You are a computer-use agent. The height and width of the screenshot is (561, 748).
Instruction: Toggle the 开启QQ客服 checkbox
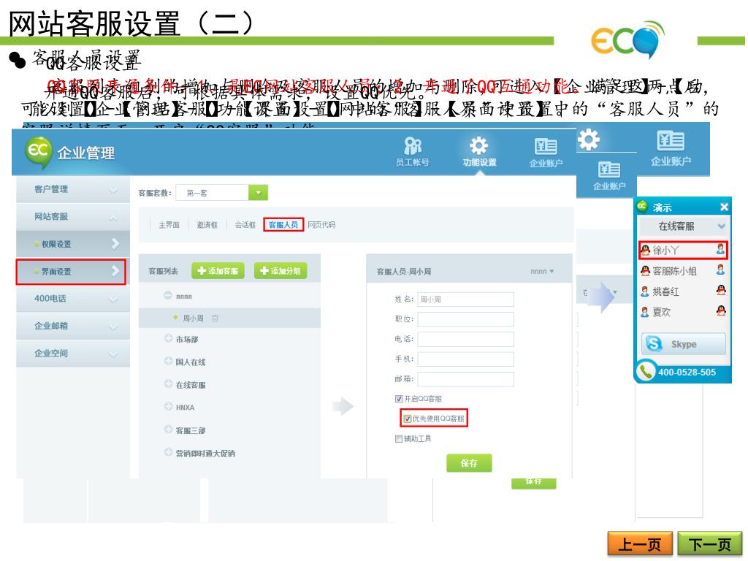pyautogui.click(x=399, y=399)
